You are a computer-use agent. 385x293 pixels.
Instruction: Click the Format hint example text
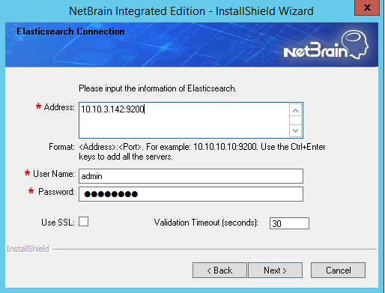tap(202, 151)
